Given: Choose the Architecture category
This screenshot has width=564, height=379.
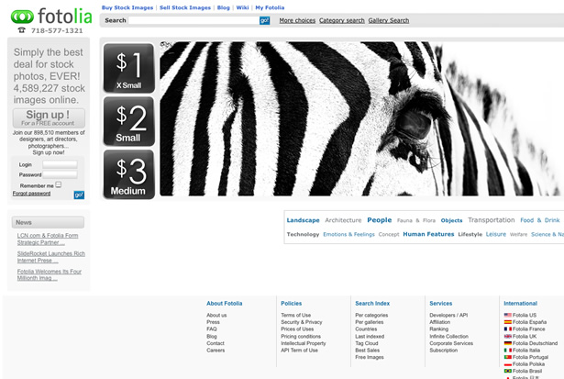Looking at the screenshot, I should [343, 220].
